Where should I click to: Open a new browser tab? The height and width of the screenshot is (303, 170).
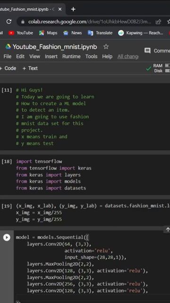pos(73,9)
